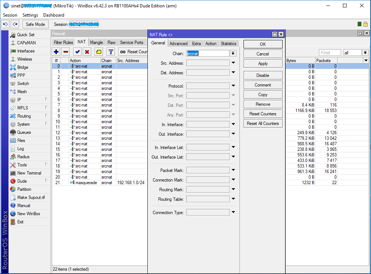
Task: Expand the Tools submenu
Action: (x=46, y=165)
